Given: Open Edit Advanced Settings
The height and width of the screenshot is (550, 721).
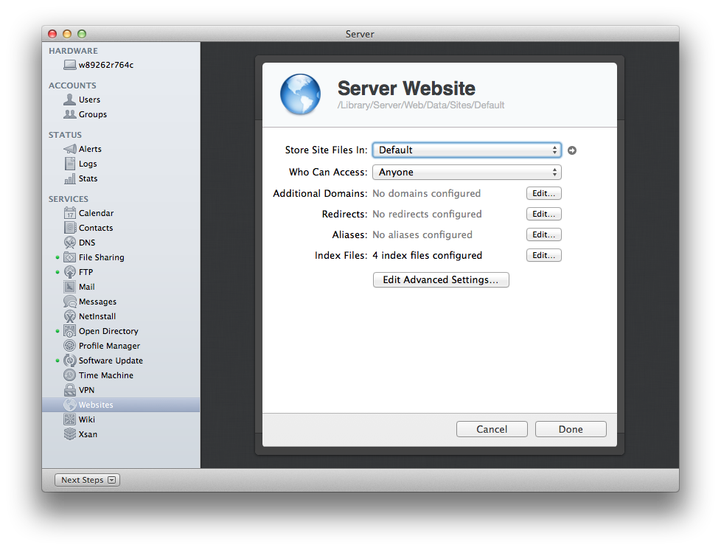Looking at the screenshot, I should 441,280.
